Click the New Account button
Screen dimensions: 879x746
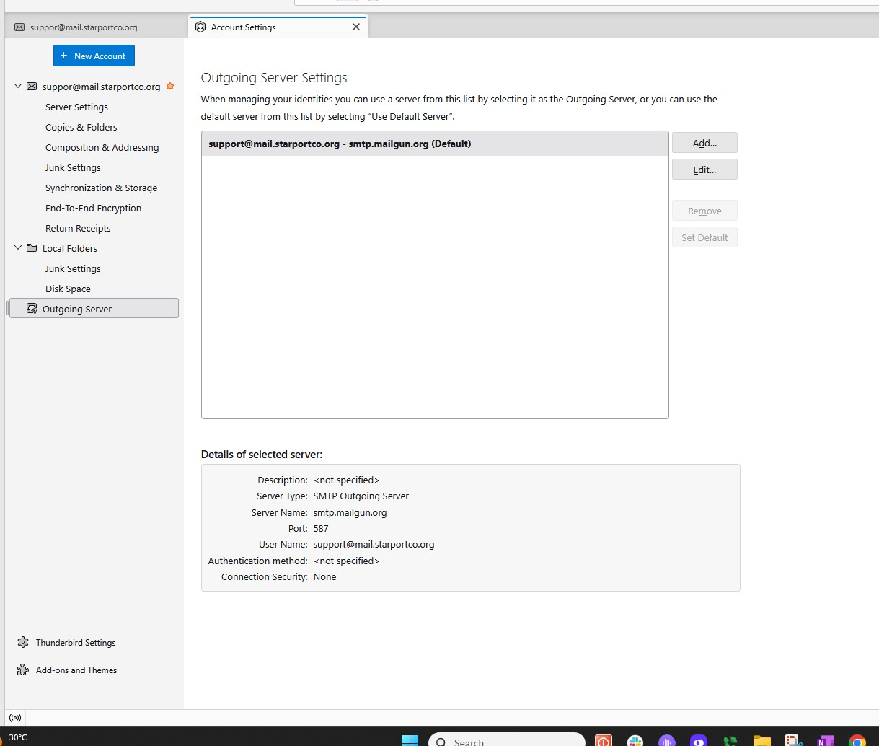pos(94,56)
